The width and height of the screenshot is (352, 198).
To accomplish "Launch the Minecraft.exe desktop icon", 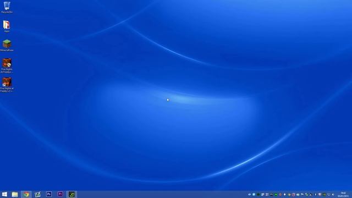I will click(x=7, y=45).
